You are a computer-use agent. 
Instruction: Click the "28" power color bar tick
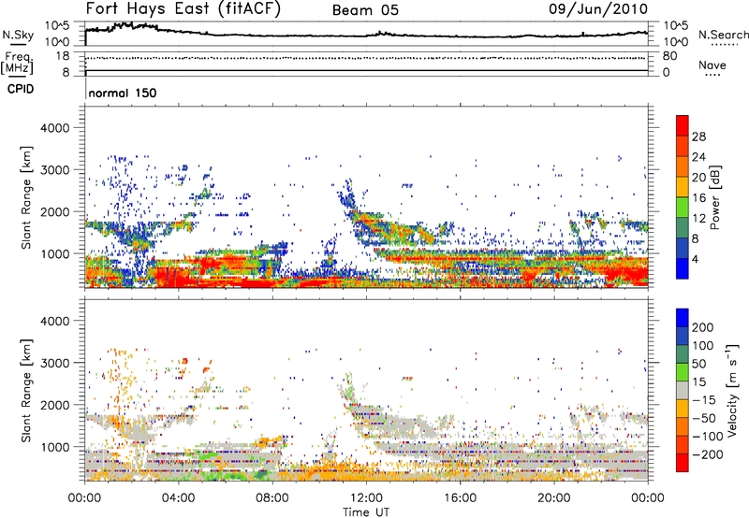[x=698, y=137]
